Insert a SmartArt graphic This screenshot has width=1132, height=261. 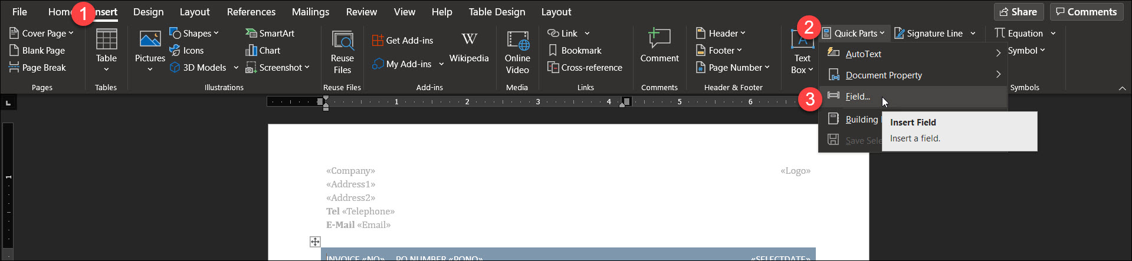click(270, 34)
